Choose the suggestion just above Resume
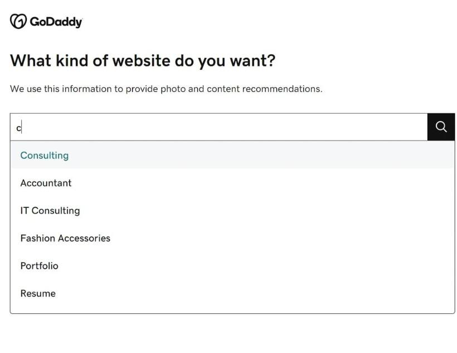457x353 pixels. pos(39,266)
